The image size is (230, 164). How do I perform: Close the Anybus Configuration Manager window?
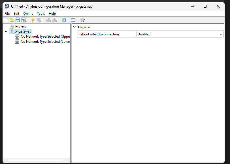point(218,6)
